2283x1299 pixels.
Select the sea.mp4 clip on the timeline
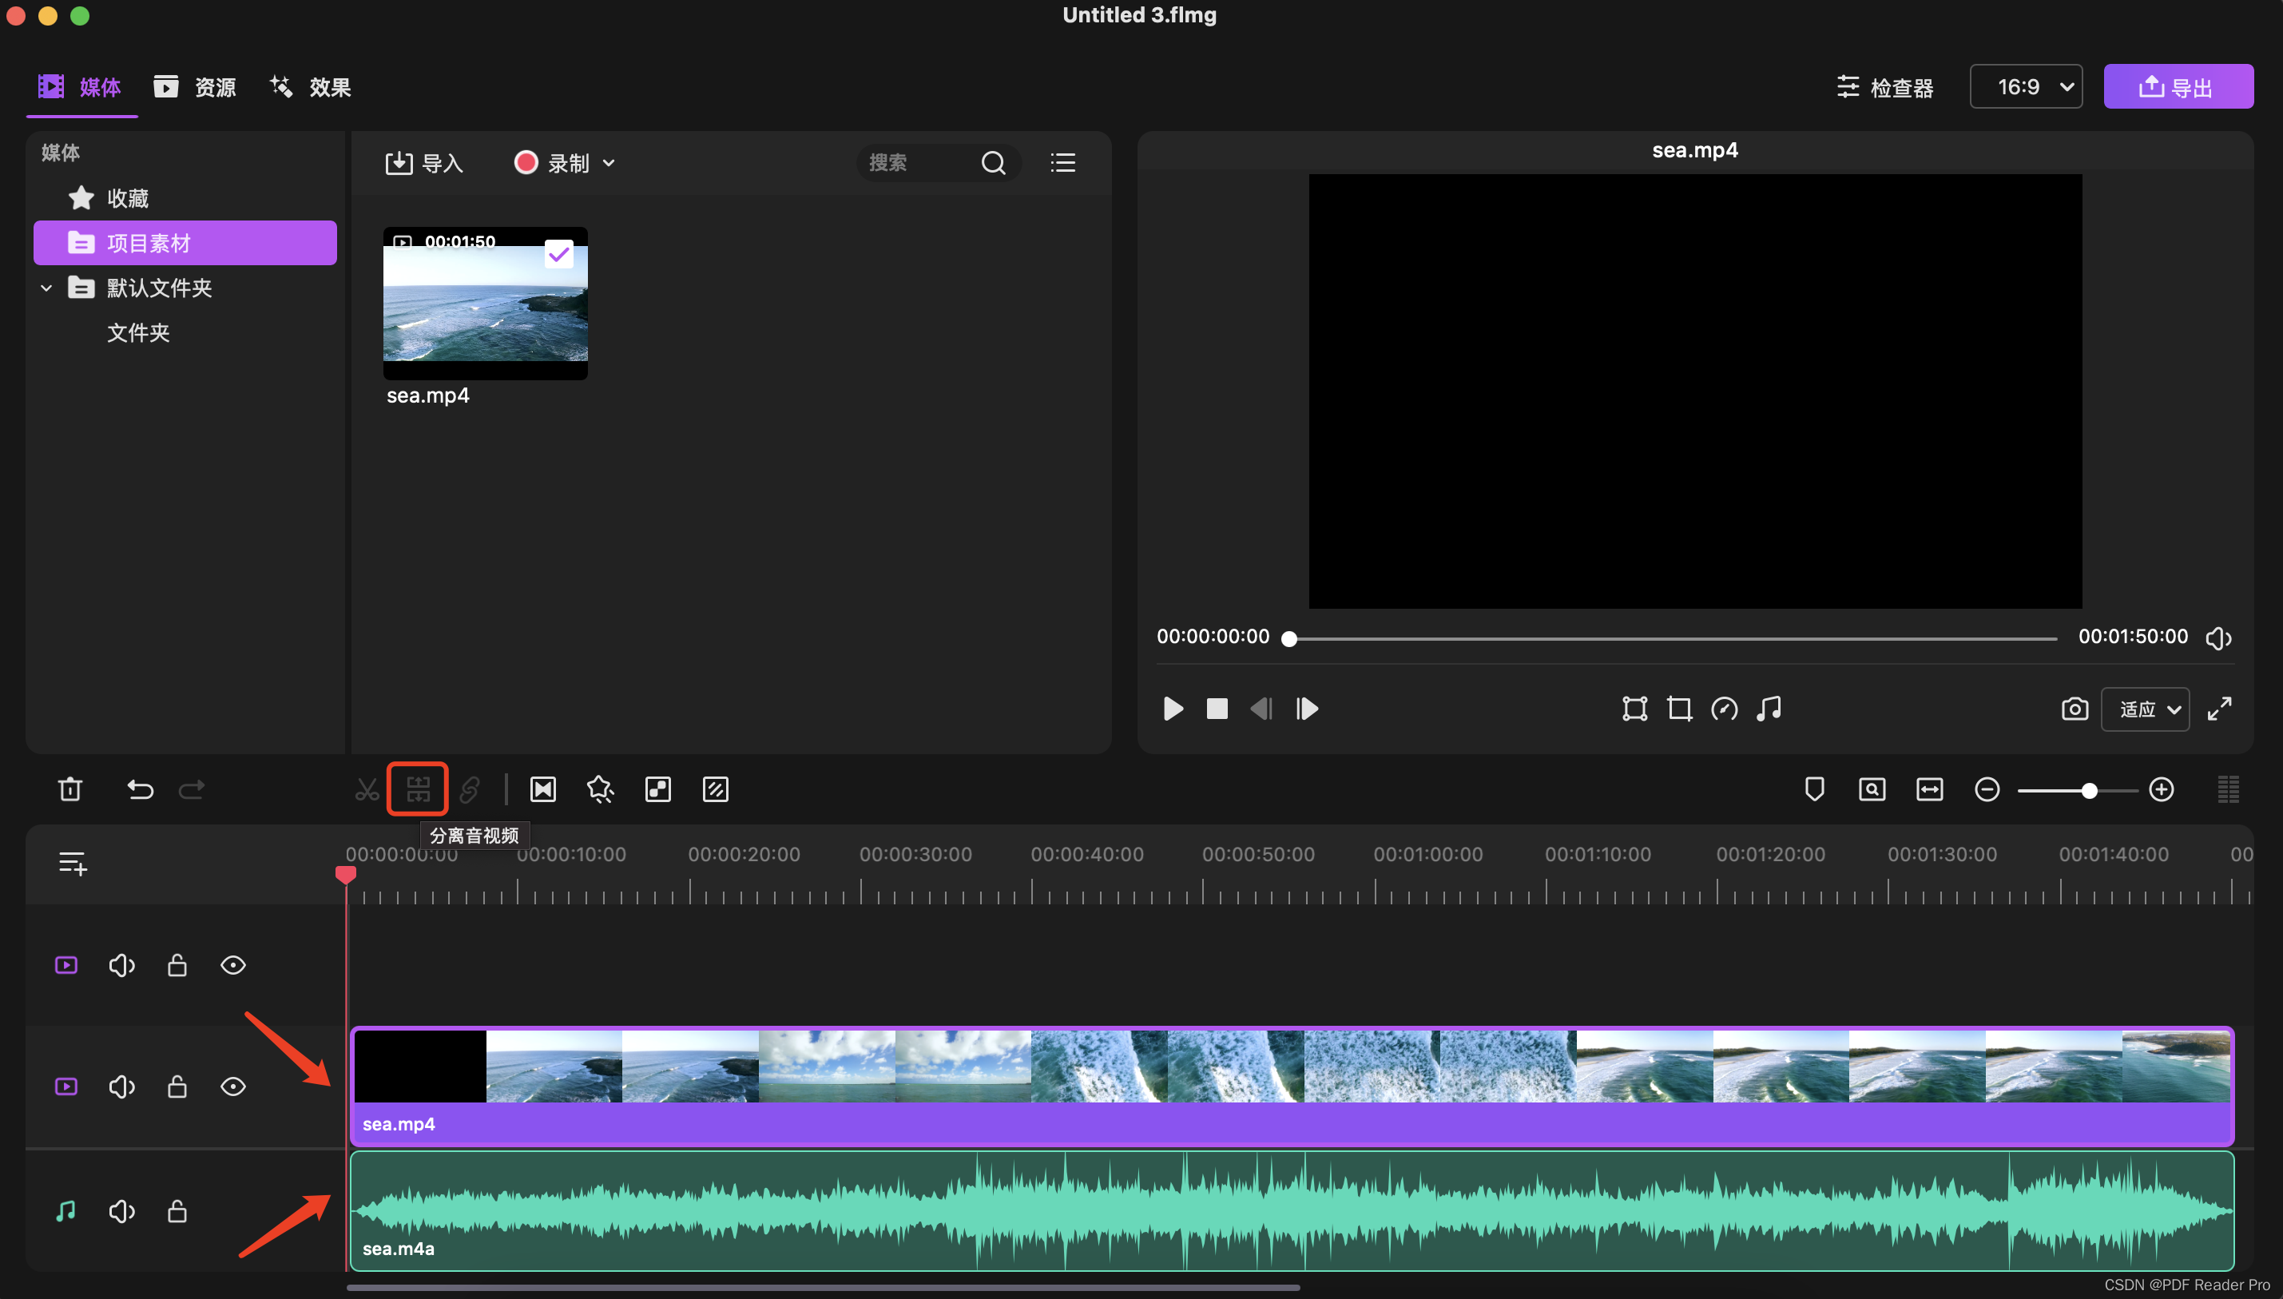[x=1292, y=1086]
